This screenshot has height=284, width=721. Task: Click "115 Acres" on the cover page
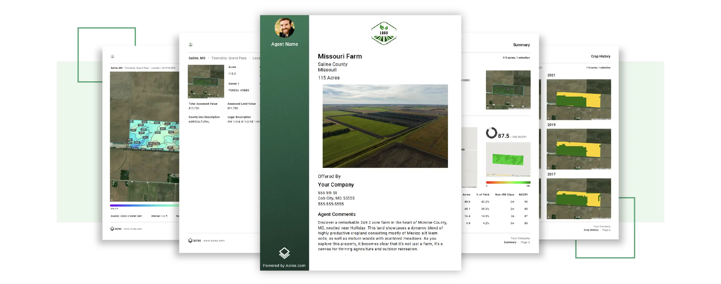(329, 78)
